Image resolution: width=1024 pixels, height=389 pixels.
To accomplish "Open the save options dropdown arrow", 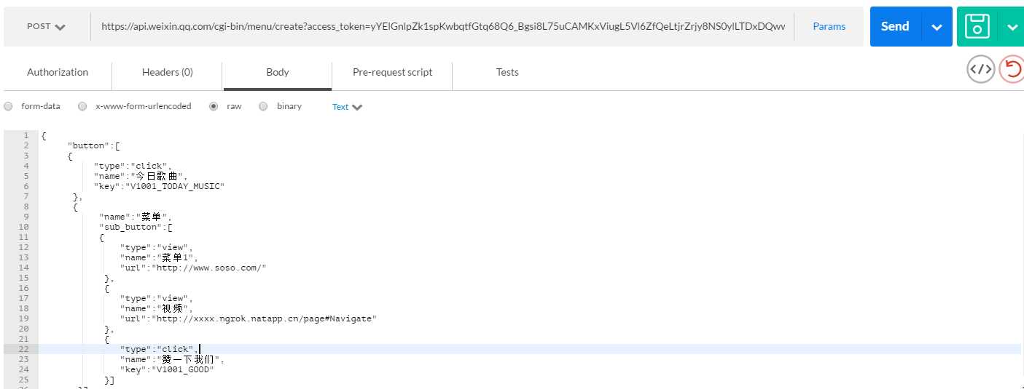I will 1012,27.
